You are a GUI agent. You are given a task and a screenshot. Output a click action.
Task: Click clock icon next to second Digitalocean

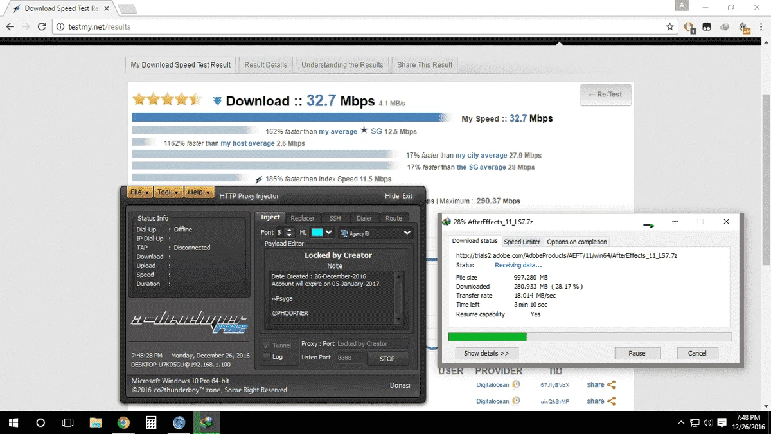[516, 401]
